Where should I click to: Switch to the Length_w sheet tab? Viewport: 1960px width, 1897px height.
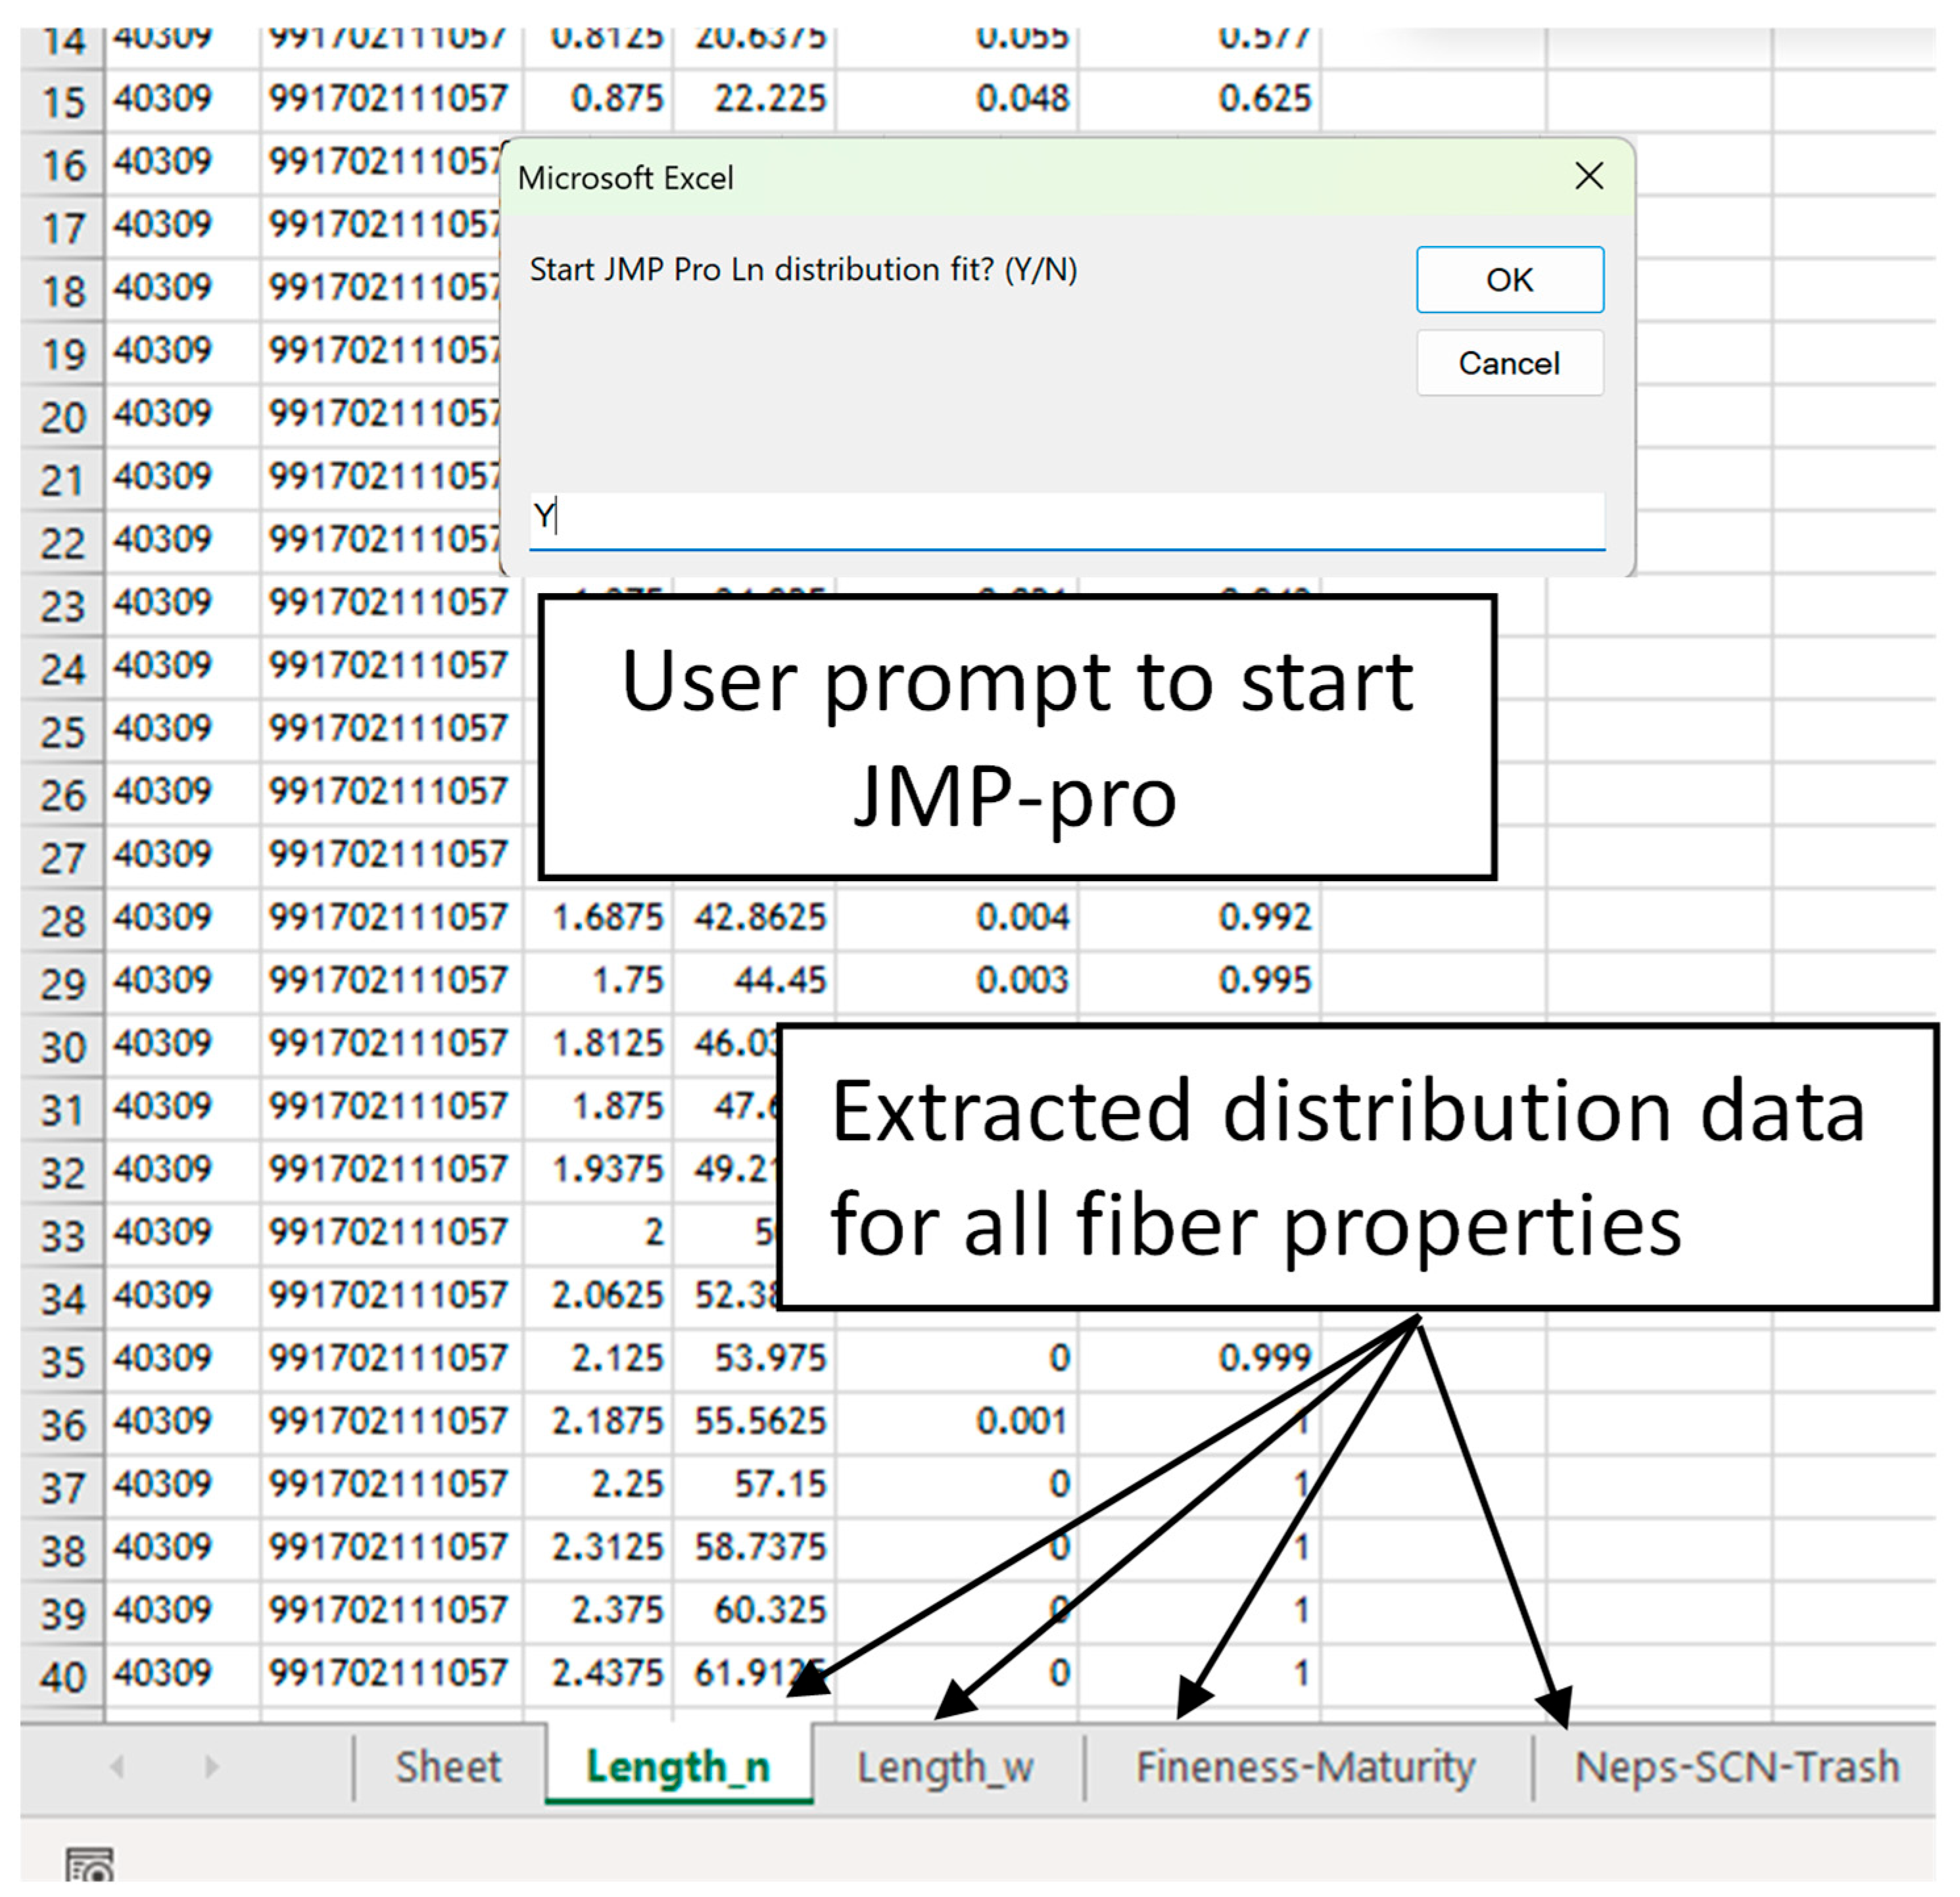click(945, 1767)
